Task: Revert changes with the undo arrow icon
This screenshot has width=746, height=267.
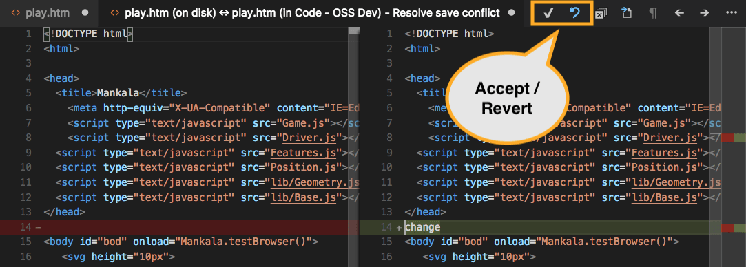Action: coord(574,13)
